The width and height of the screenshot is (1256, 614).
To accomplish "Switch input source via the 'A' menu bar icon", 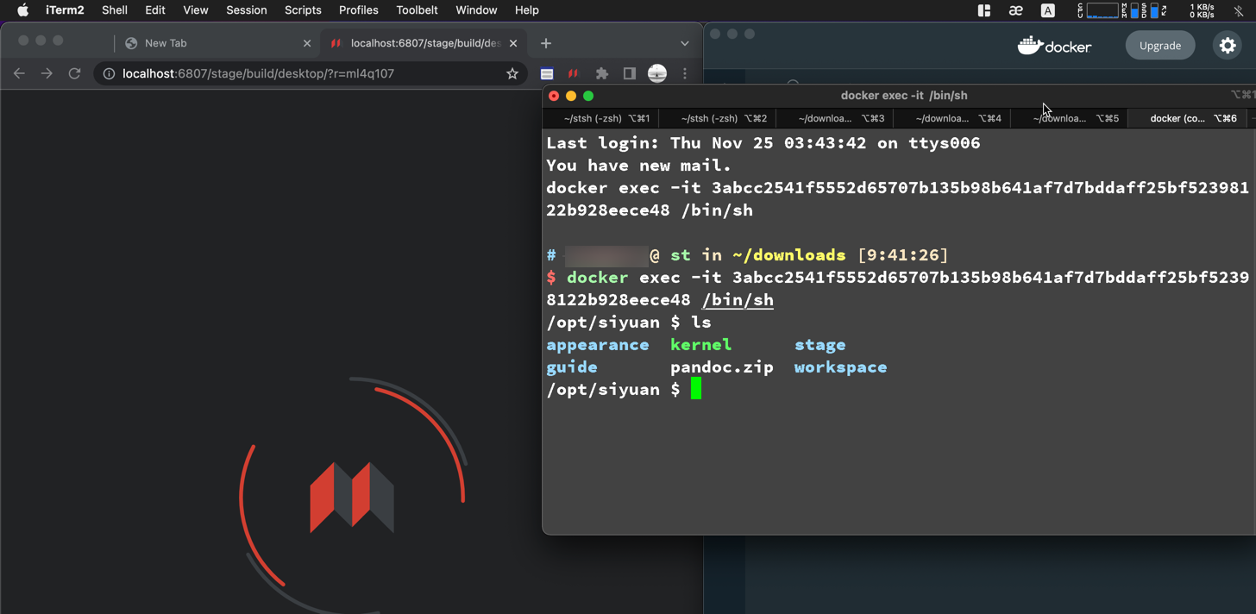I will 1047,10.
